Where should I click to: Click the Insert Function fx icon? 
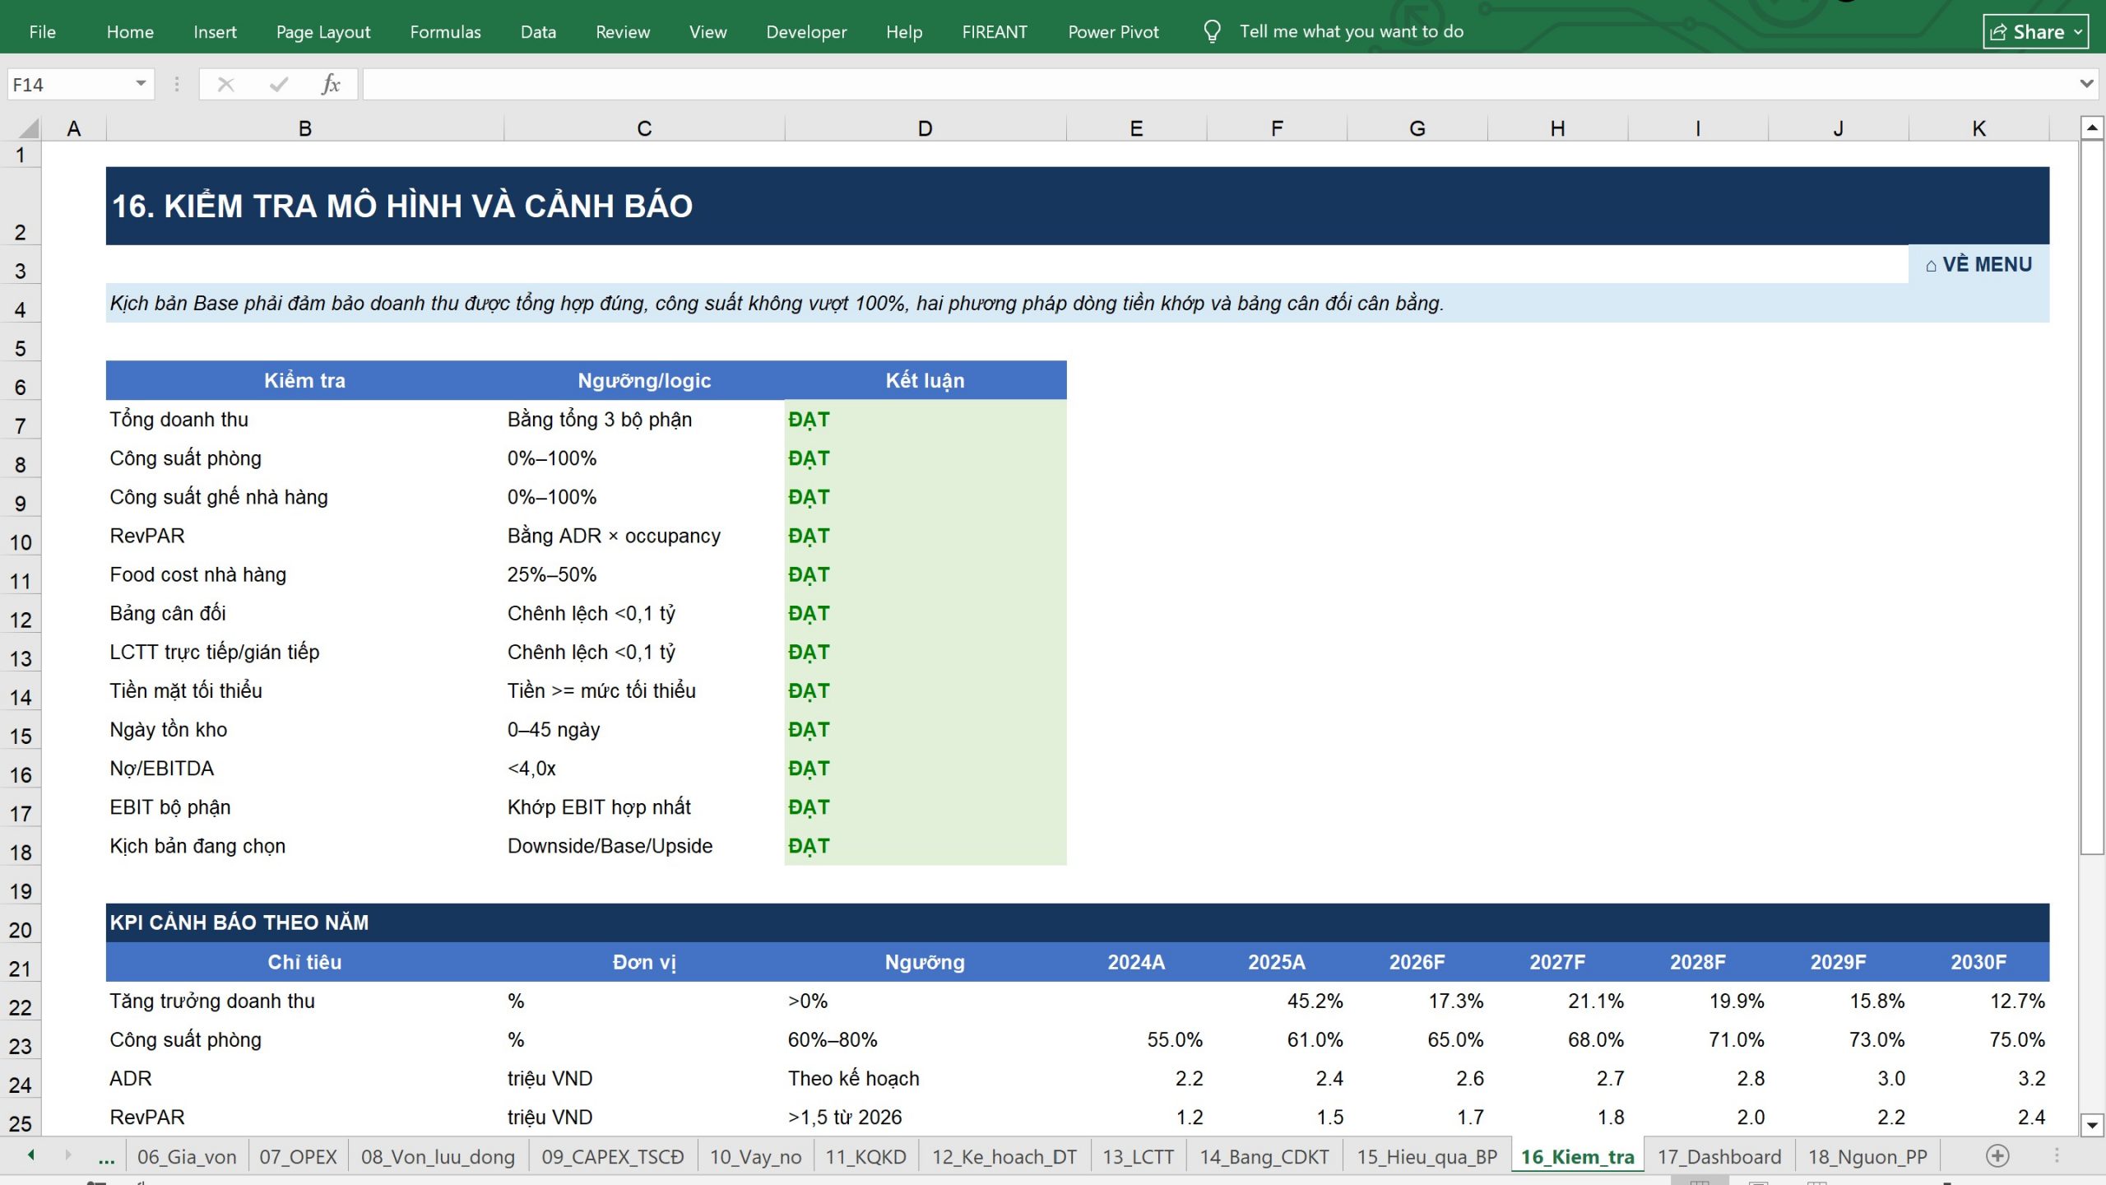(331, 84)
